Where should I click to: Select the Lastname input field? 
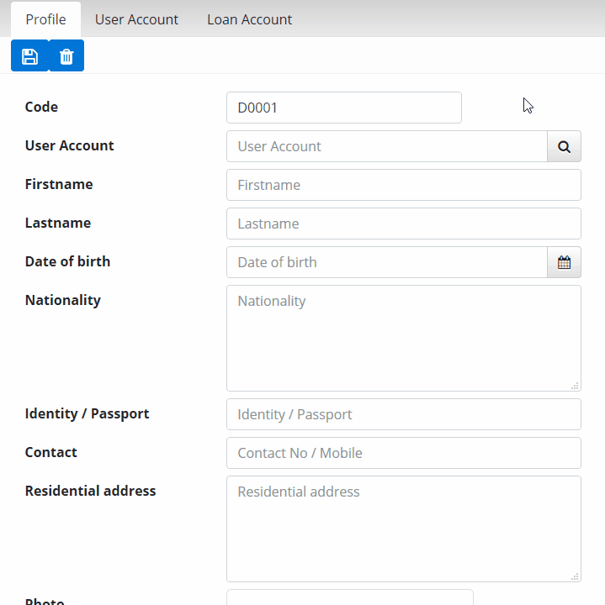click(x=404, y=224)
